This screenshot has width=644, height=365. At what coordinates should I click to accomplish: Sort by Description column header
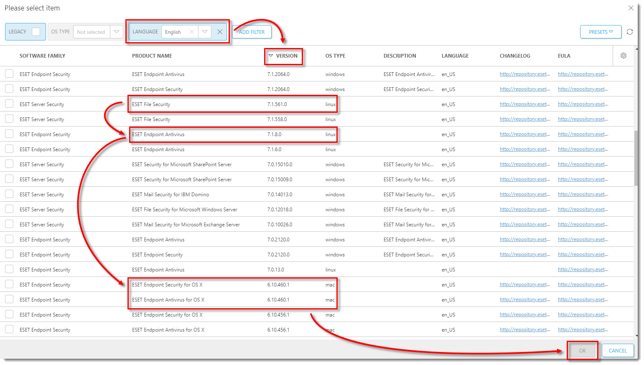[400, 56]
